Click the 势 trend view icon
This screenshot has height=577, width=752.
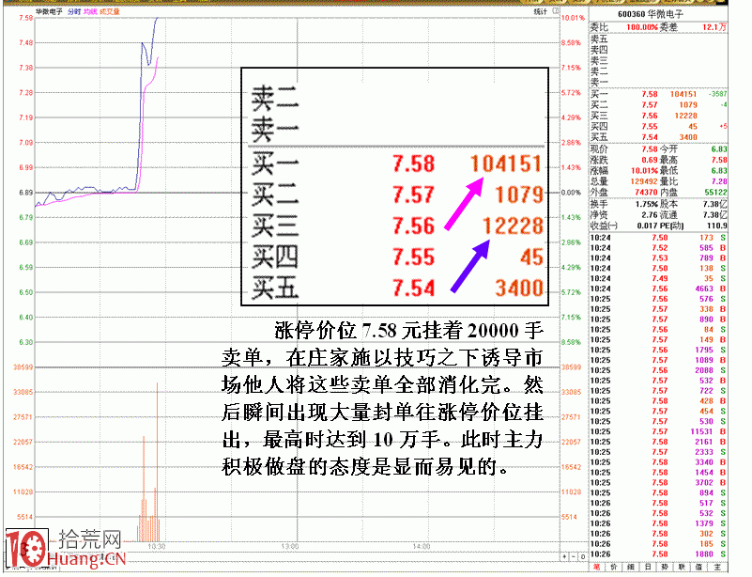pos(665,568)
